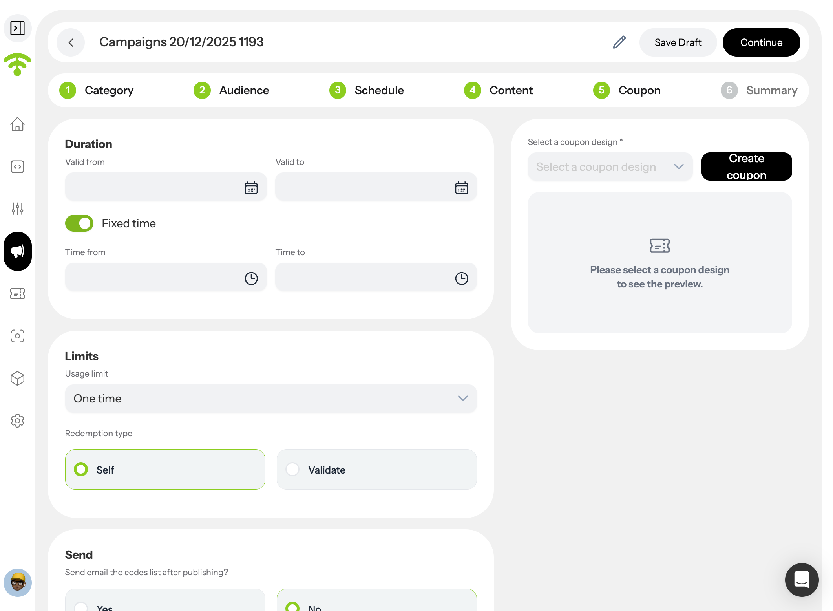
Task: Go to the Category step
Action: tap(97, 90)
